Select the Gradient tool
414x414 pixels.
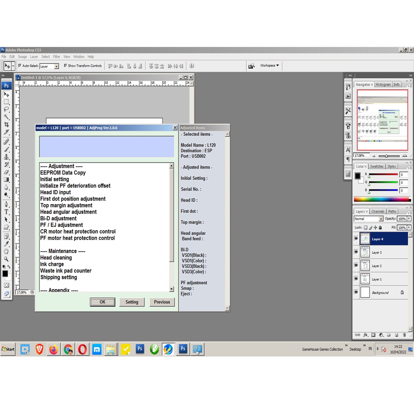click(6, 180)
